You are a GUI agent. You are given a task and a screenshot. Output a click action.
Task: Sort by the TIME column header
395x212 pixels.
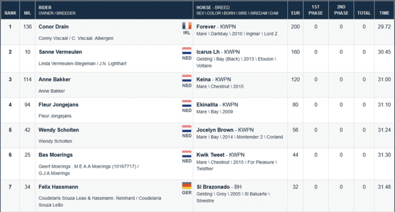point(384,13)
